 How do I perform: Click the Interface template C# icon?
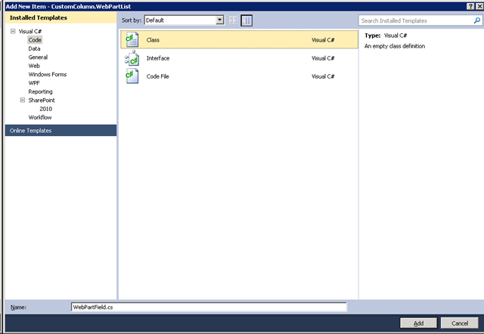(x=132, y=58)
